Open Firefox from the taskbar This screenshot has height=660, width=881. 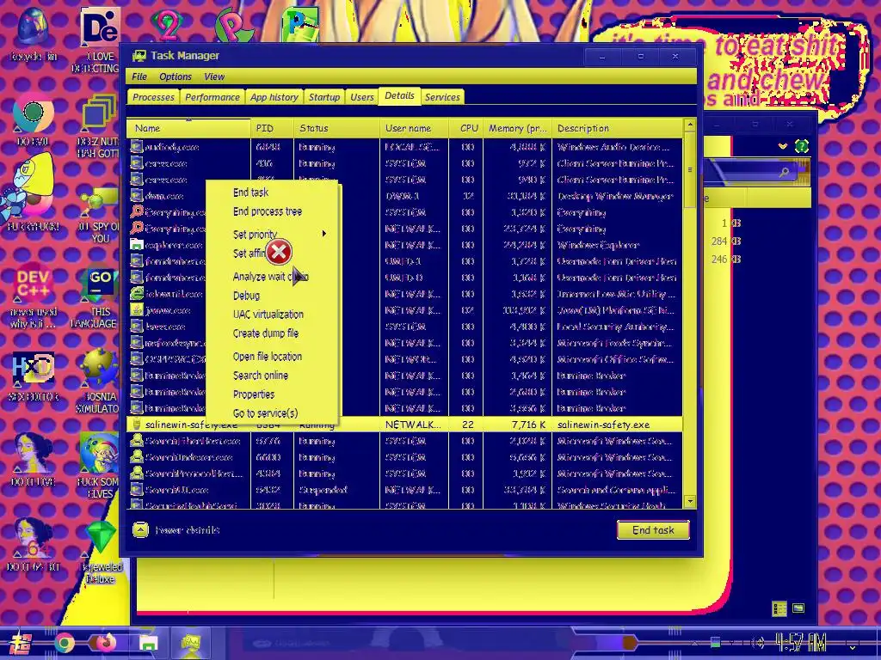coord(106,643)
